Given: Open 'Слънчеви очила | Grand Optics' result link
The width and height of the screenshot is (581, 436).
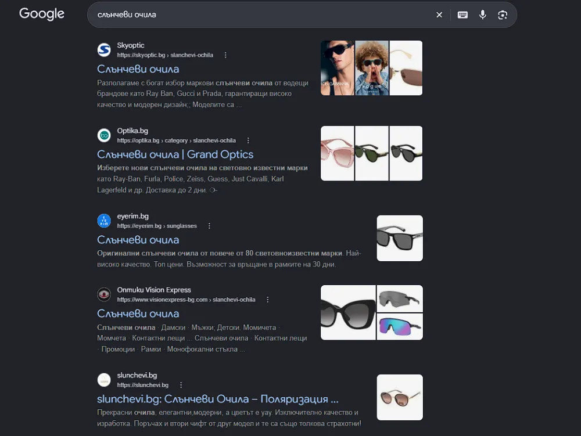Looking at the screenshot, I should (175, 154).
